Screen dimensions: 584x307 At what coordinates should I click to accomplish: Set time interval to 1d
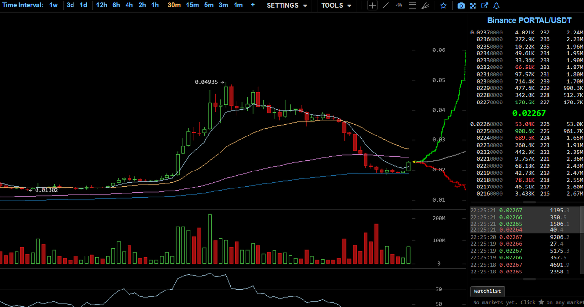pos(84,5)
